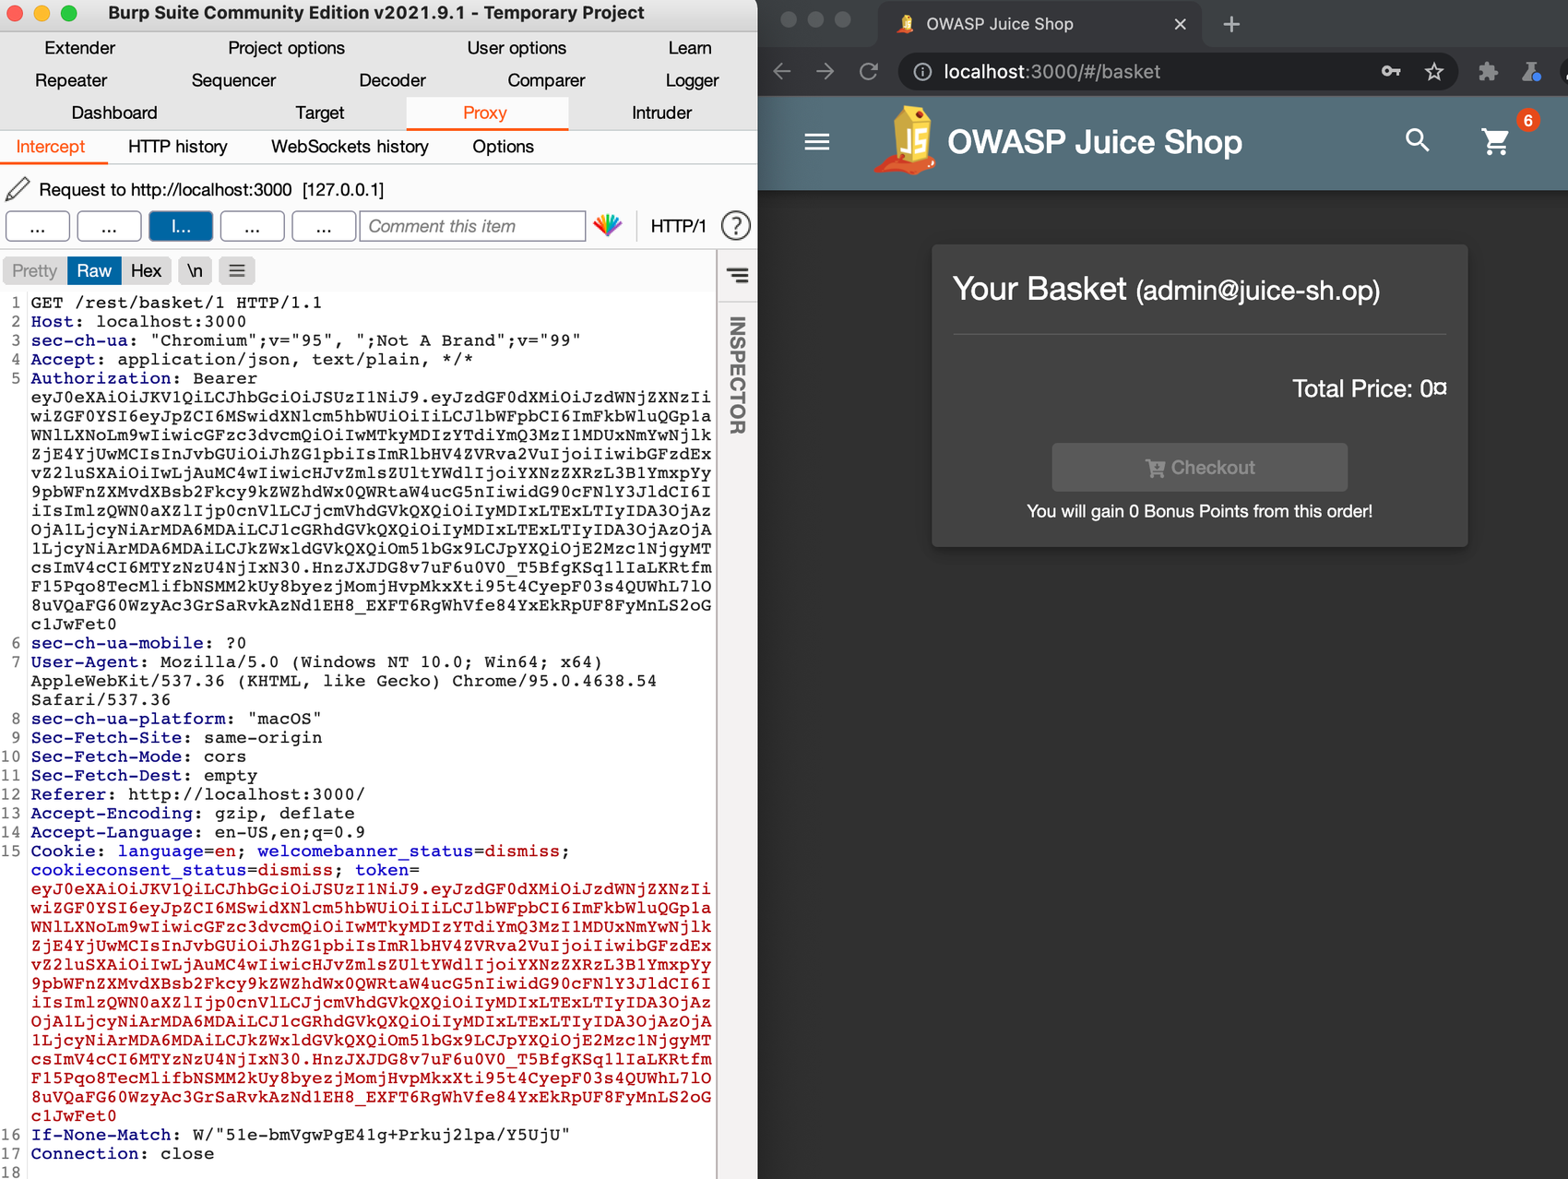Open the Target tab

point(319,113)
